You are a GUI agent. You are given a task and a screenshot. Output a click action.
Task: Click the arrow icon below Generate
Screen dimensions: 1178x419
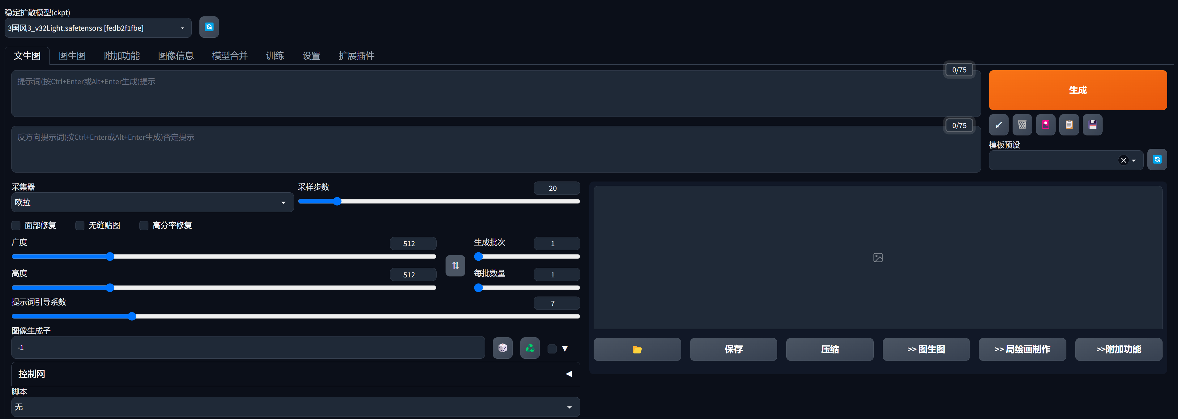click(x=999, y=125)
